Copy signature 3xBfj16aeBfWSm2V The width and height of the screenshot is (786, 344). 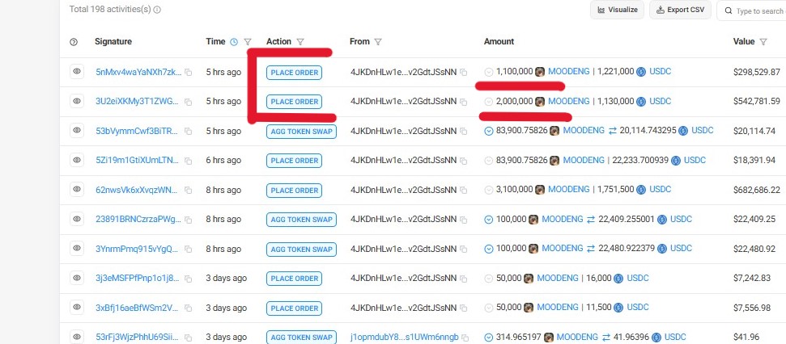point(189,308)
